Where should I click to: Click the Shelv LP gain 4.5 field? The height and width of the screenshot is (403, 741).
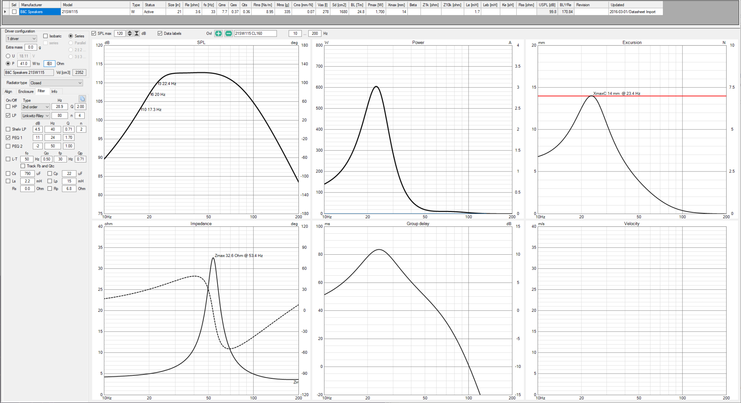[38, 129]
